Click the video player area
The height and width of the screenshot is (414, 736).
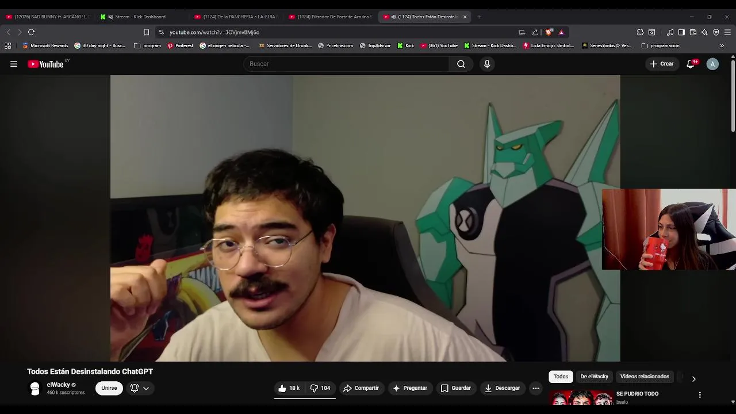[x=365, y=218]
